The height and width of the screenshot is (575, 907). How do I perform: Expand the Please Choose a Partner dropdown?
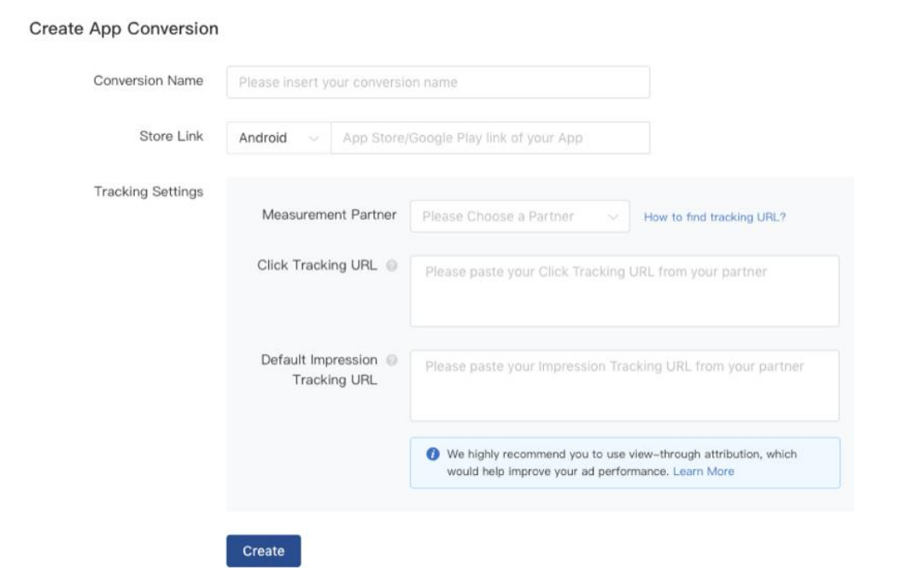tap(518, 217)
